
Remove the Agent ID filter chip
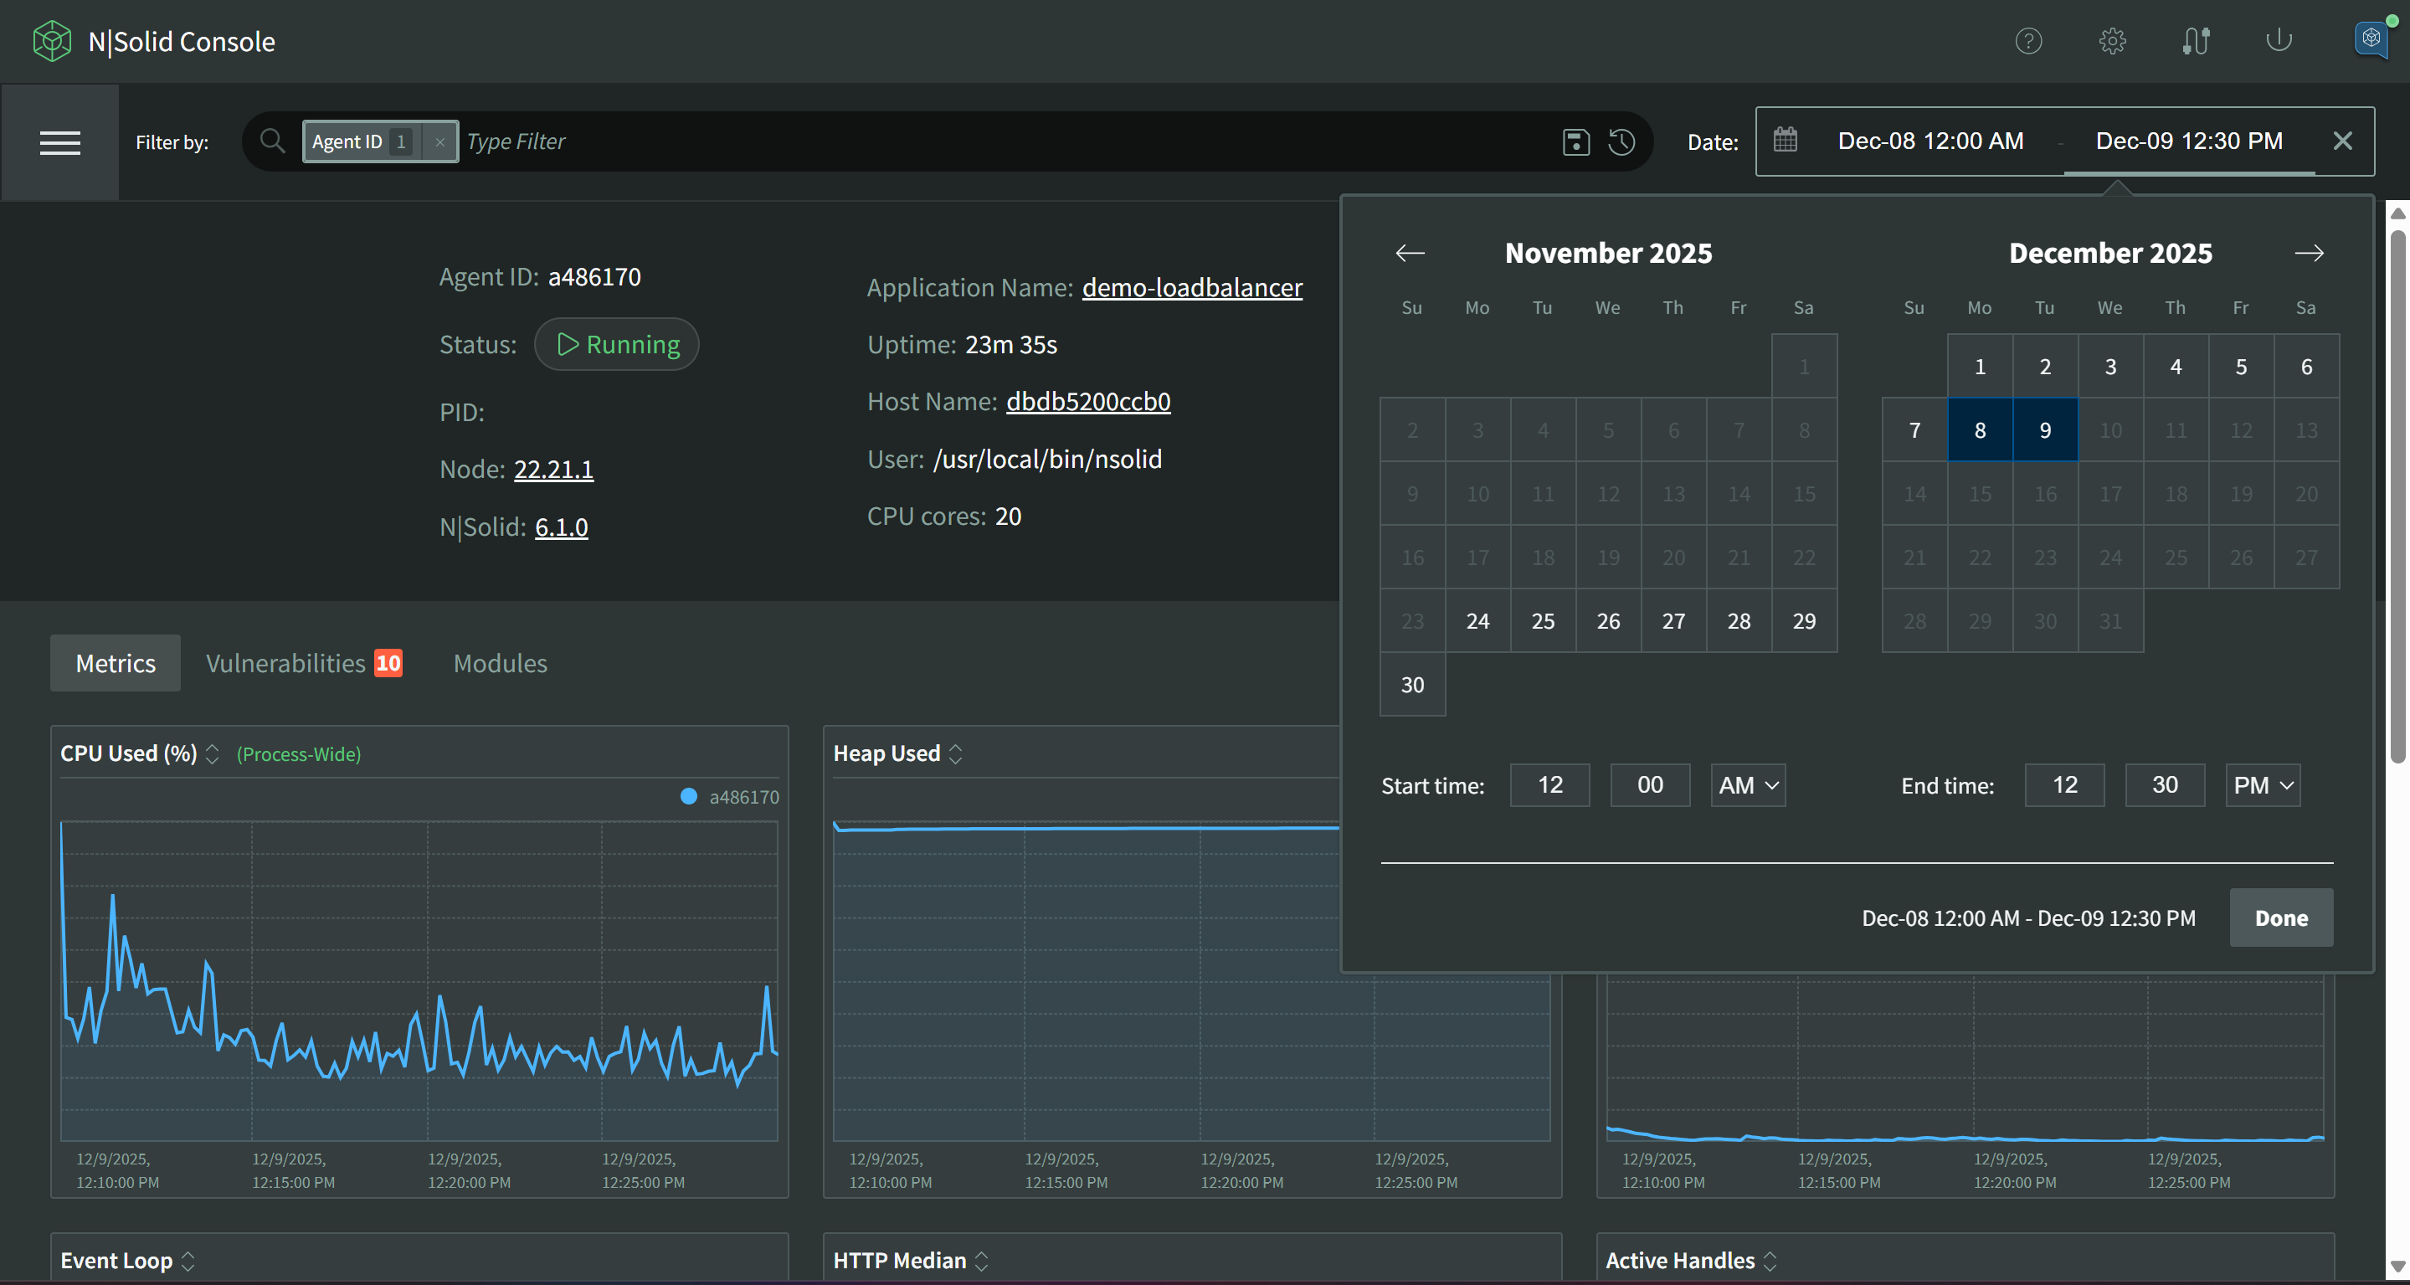pyautogui.click(x=439, y=141)
